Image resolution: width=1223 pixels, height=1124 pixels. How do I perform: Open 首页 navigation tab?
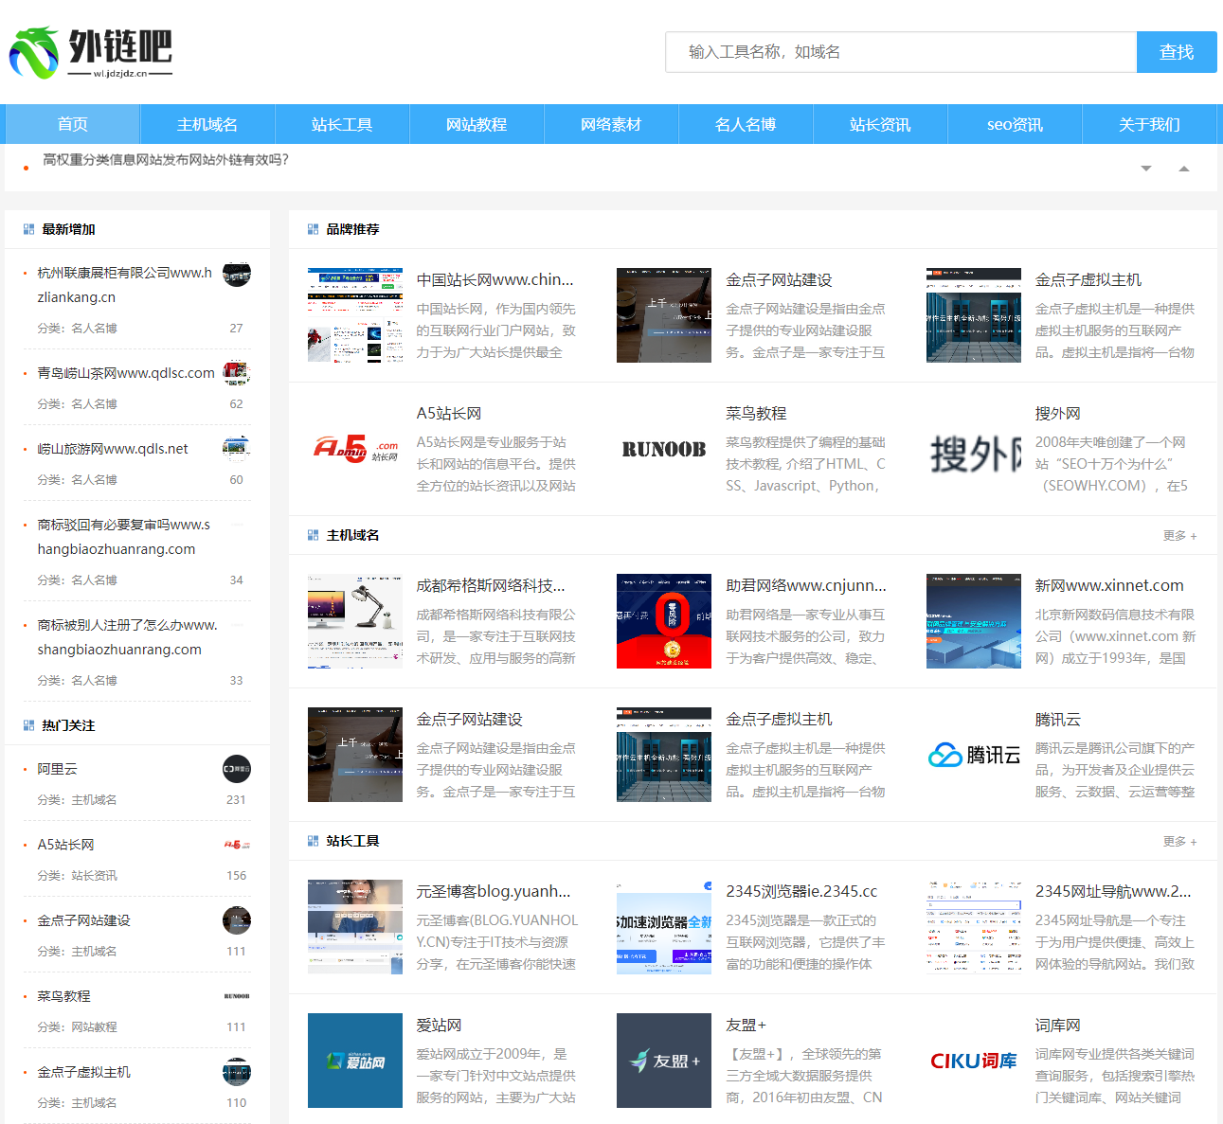coord(73,124)
